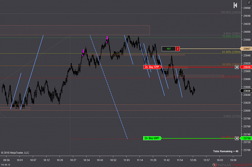Click the 38.20% red Fibonacci label

(x=231, y=76)
